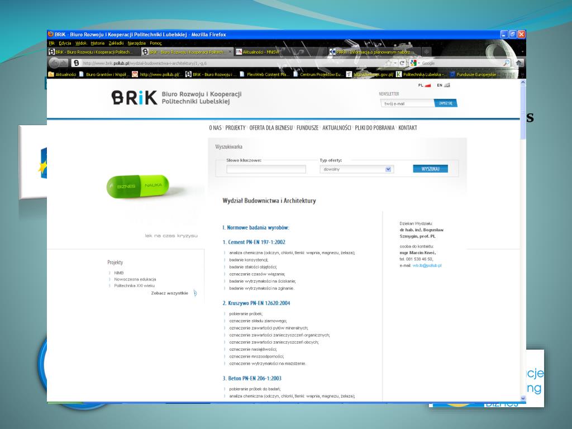This screenshot has height=429, width=572.
Task: Open the Pomoc menu
Action: [x=156, y=43]
